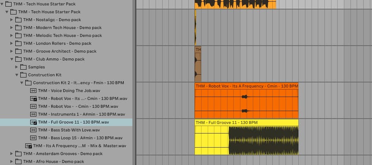Expand THM - Modern Tech House folder
This screenshot has height=165, width=372.
point(12,28)
